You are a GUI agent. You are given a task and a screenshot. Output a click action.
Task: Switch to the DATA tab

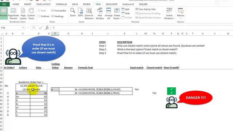pos(75,4)
